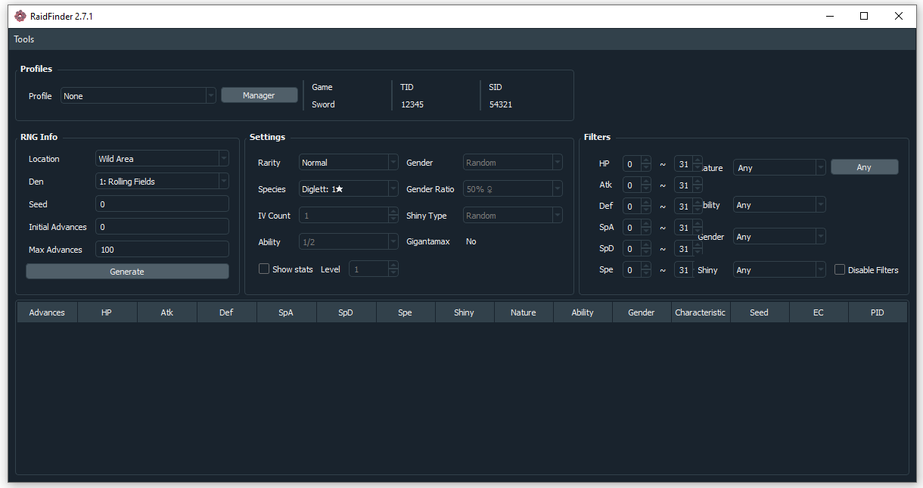Open the Shiny filter dropdown

pos(778,270)
